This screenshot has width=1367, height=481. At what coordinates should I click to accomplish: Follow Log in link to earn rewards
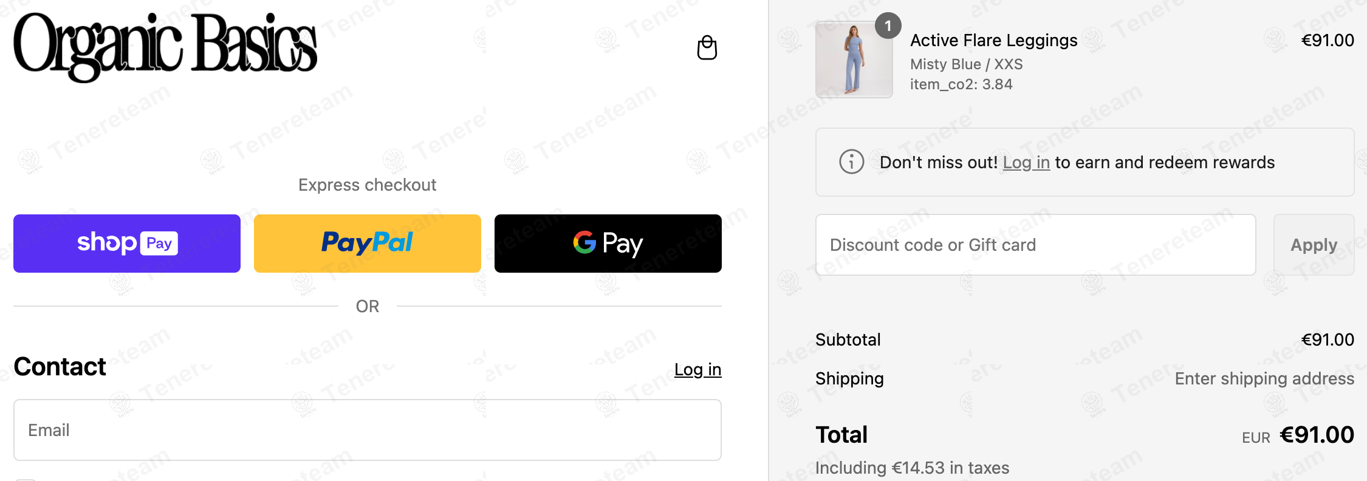tap(1026, 163)
